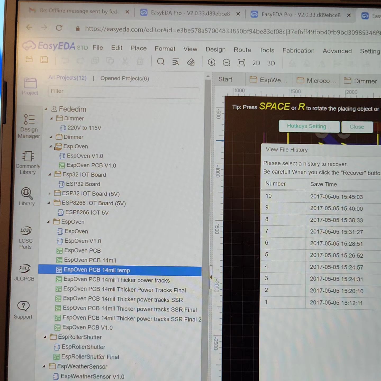The width and height of the screenshot is (381, 381).
Task: Click the project Filter input field
Action: click(124, 92)
